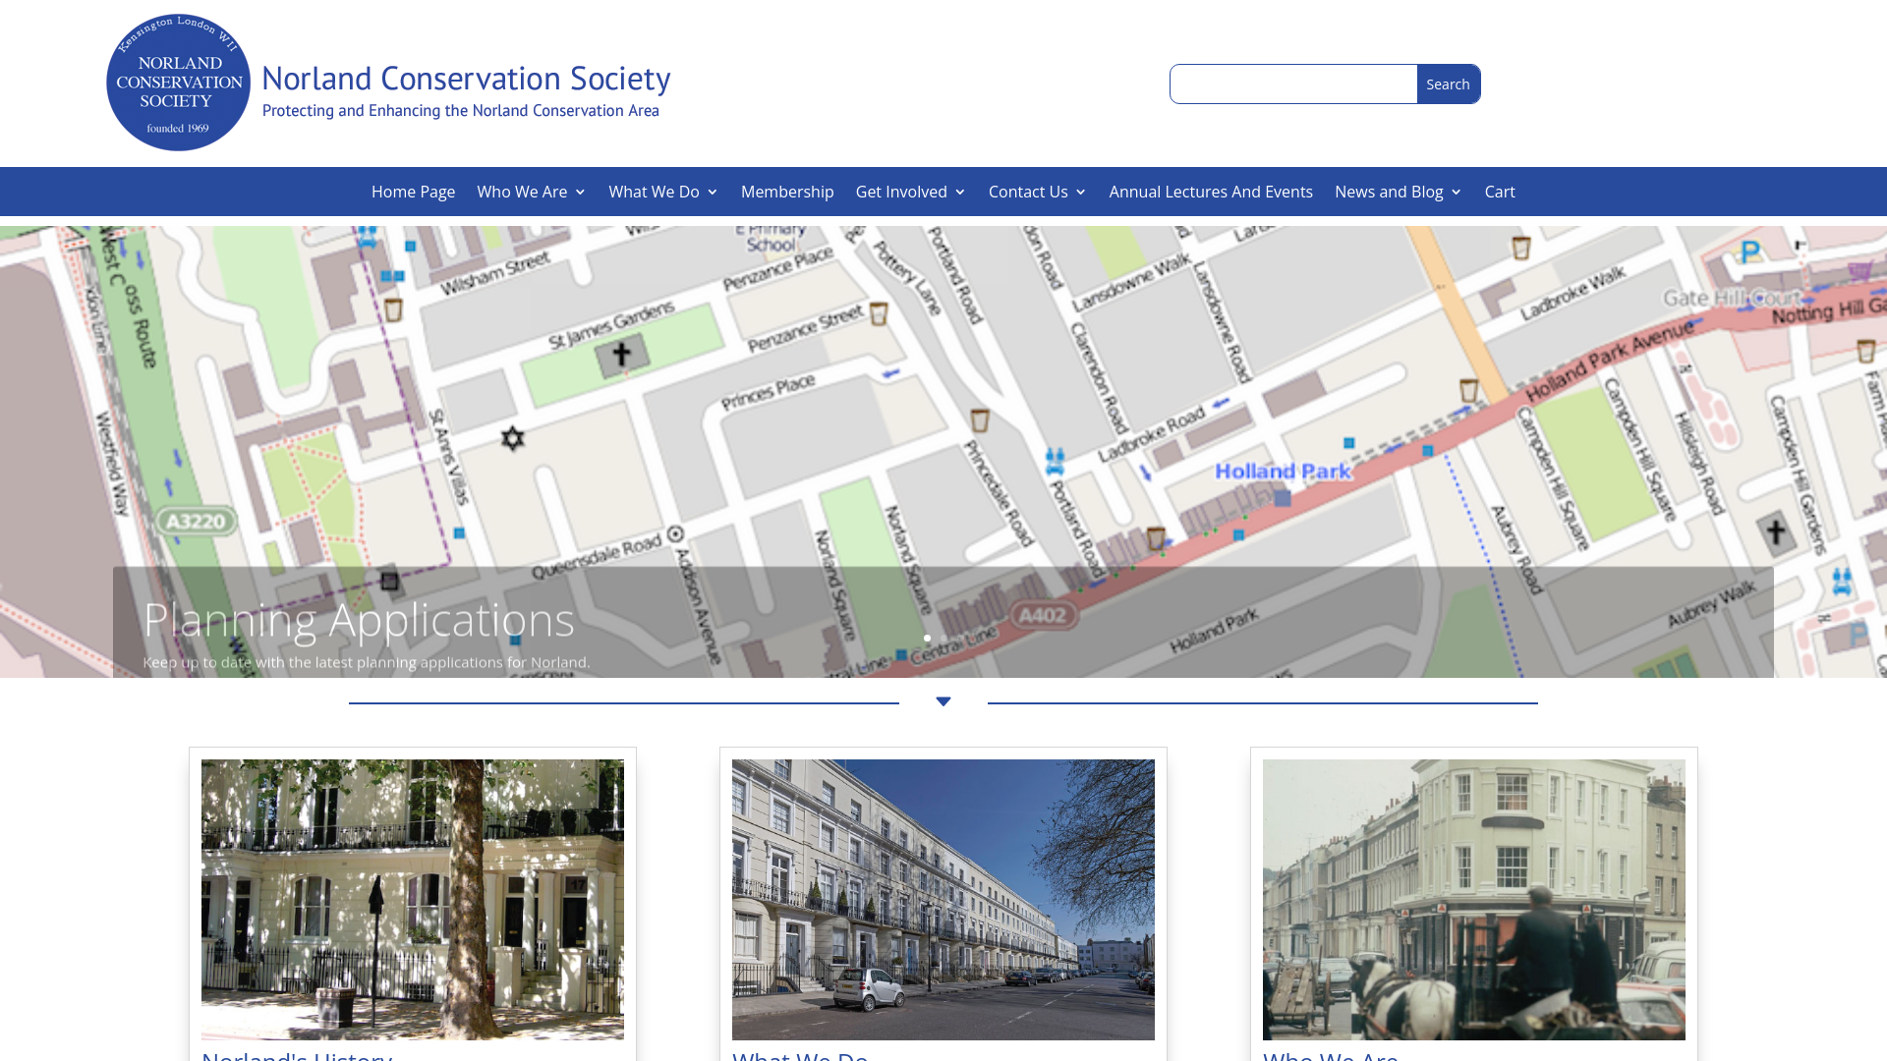The width and height of the screenshot is (1887, 1061).
Task: Expand the Get Involved menu chevron
Action: pyautogui.click(x=960, y=193)
